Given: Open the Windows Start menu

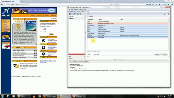Looking at the screenshot, I should [x=2, y=96].
